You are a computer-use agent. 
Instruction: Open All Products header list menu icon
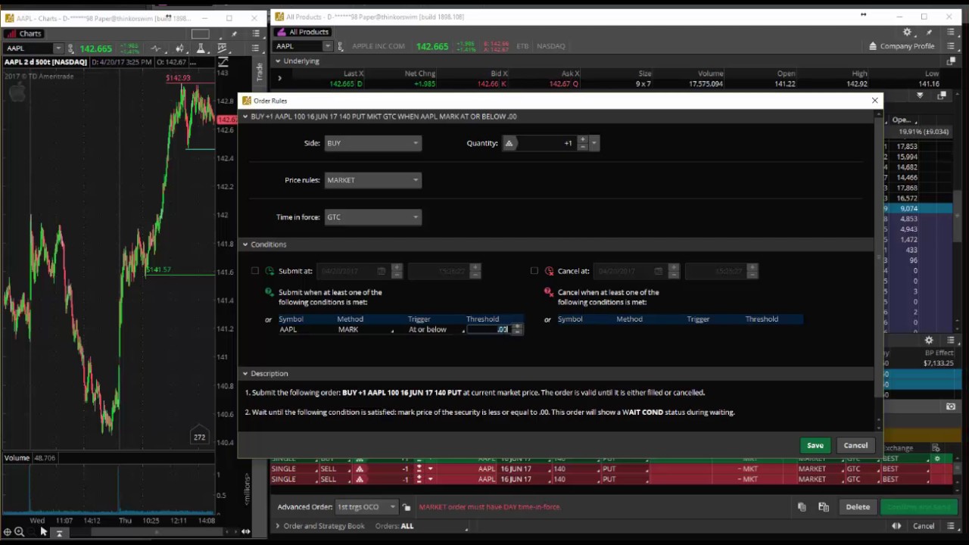[952, 33]
